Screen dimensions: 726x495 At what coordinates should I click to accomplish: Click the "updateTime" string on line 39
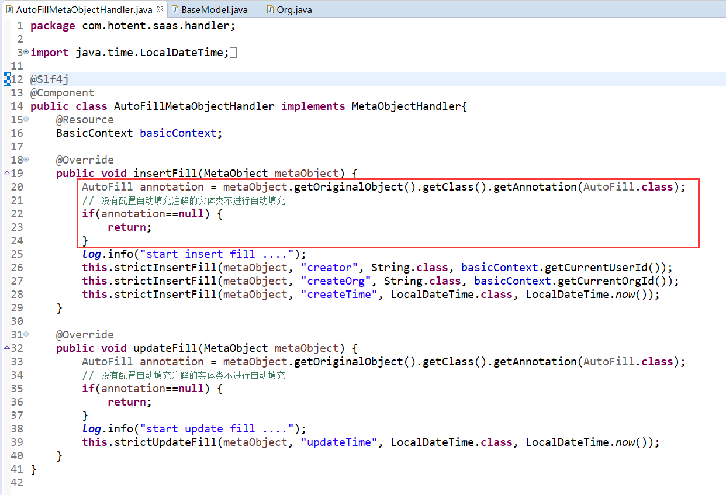[339, 442]
